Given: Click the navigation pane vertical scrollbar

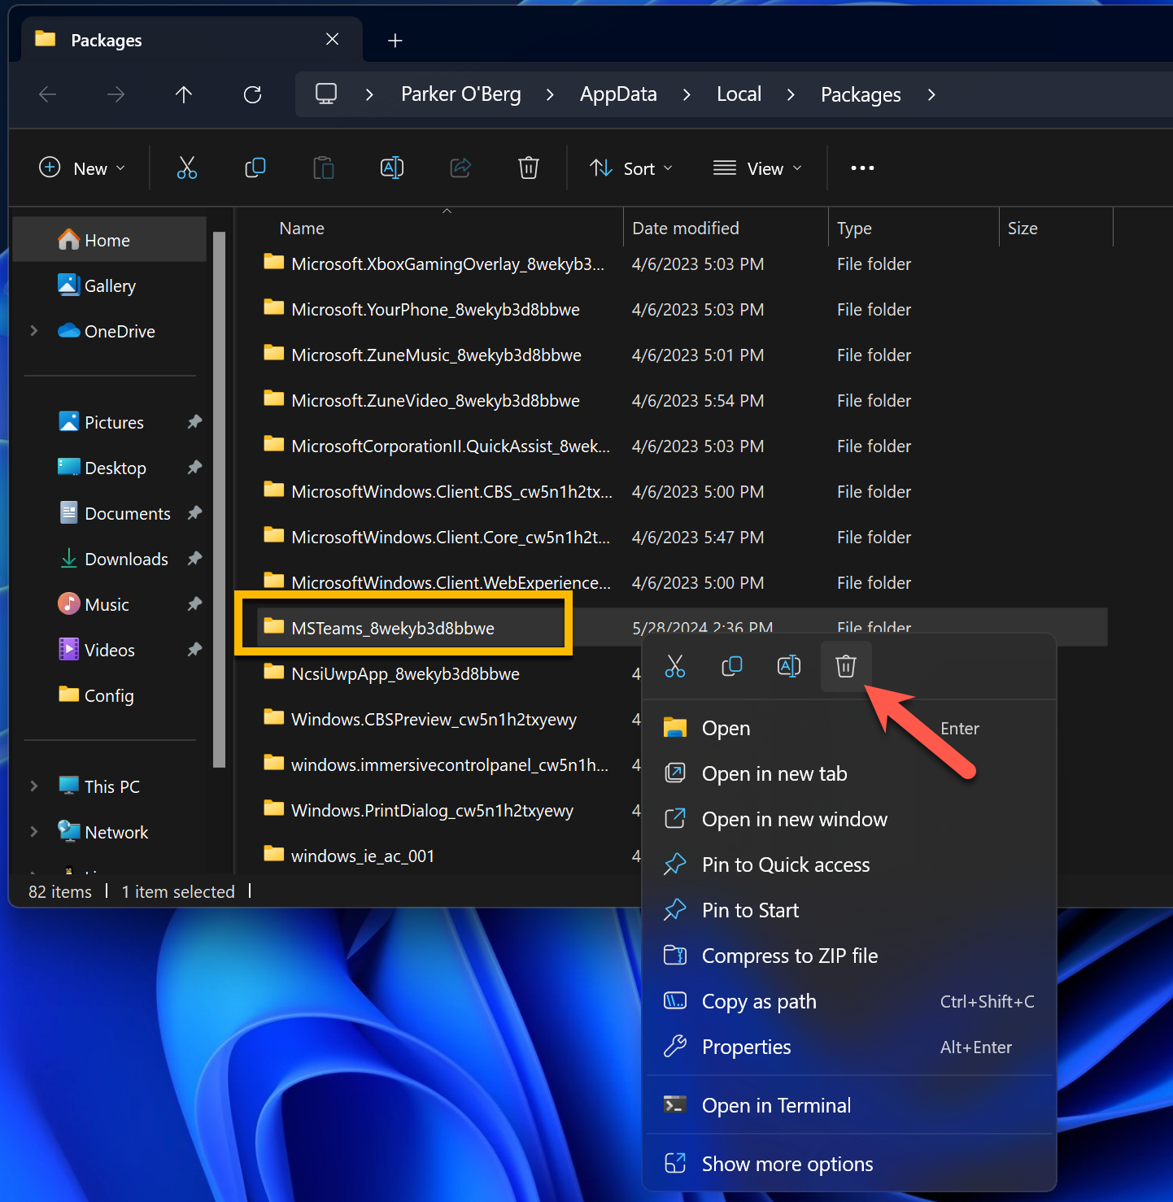Looking at the screenshot, I should coord(219,499).
